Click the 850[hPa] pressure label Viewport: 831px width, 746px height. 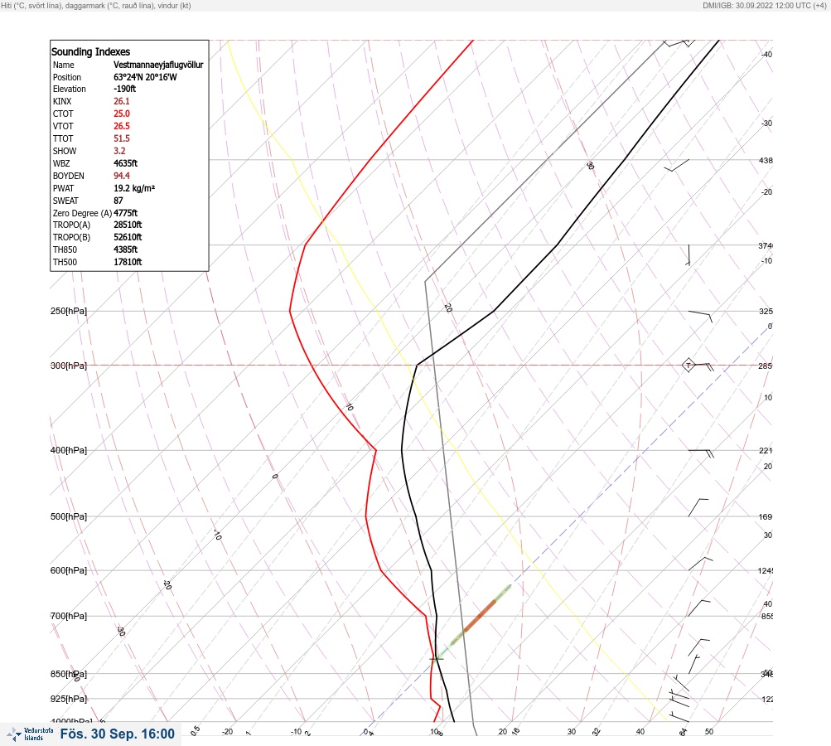69,675
